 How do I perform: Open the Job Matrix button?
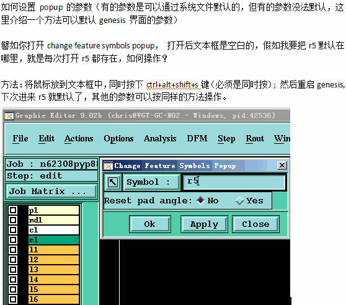pyautogui.click(x=51, y=191)
